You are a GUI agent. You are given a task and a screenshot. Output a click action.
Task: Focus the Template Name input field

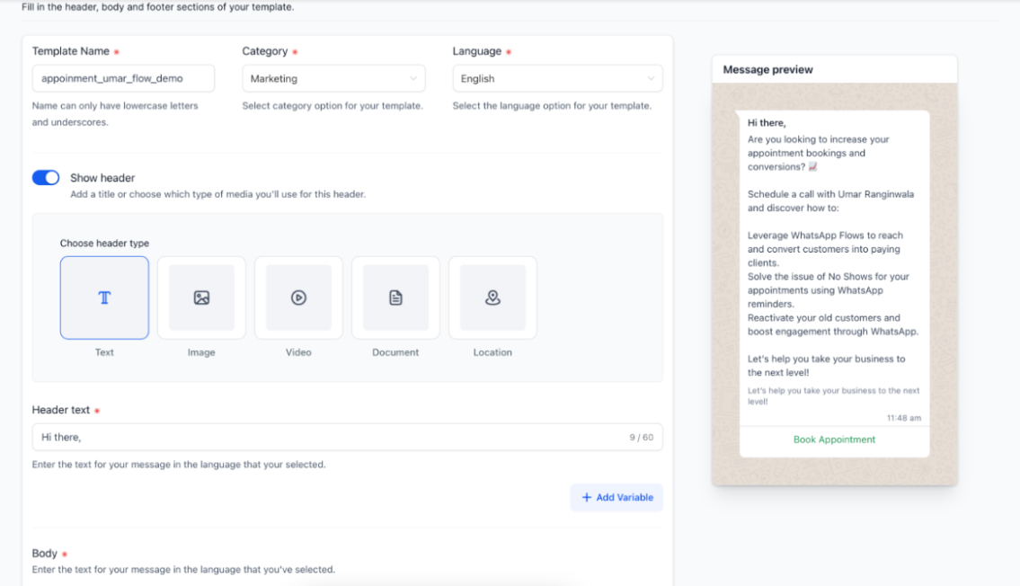pos(123,79)
